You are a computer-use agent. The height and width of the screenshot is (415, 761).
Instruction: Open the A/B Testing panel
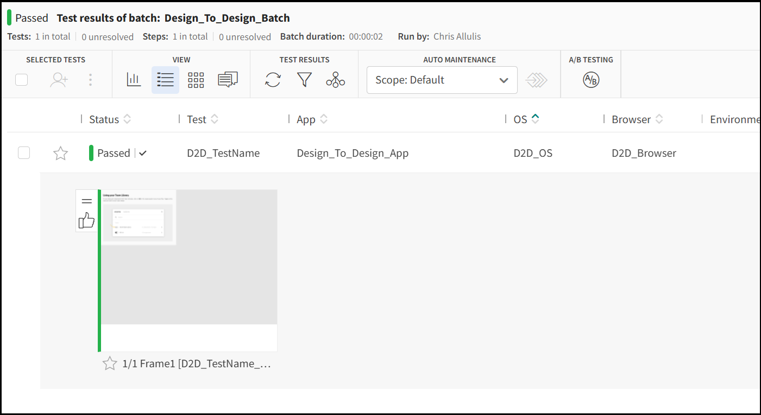pos(590,80)
